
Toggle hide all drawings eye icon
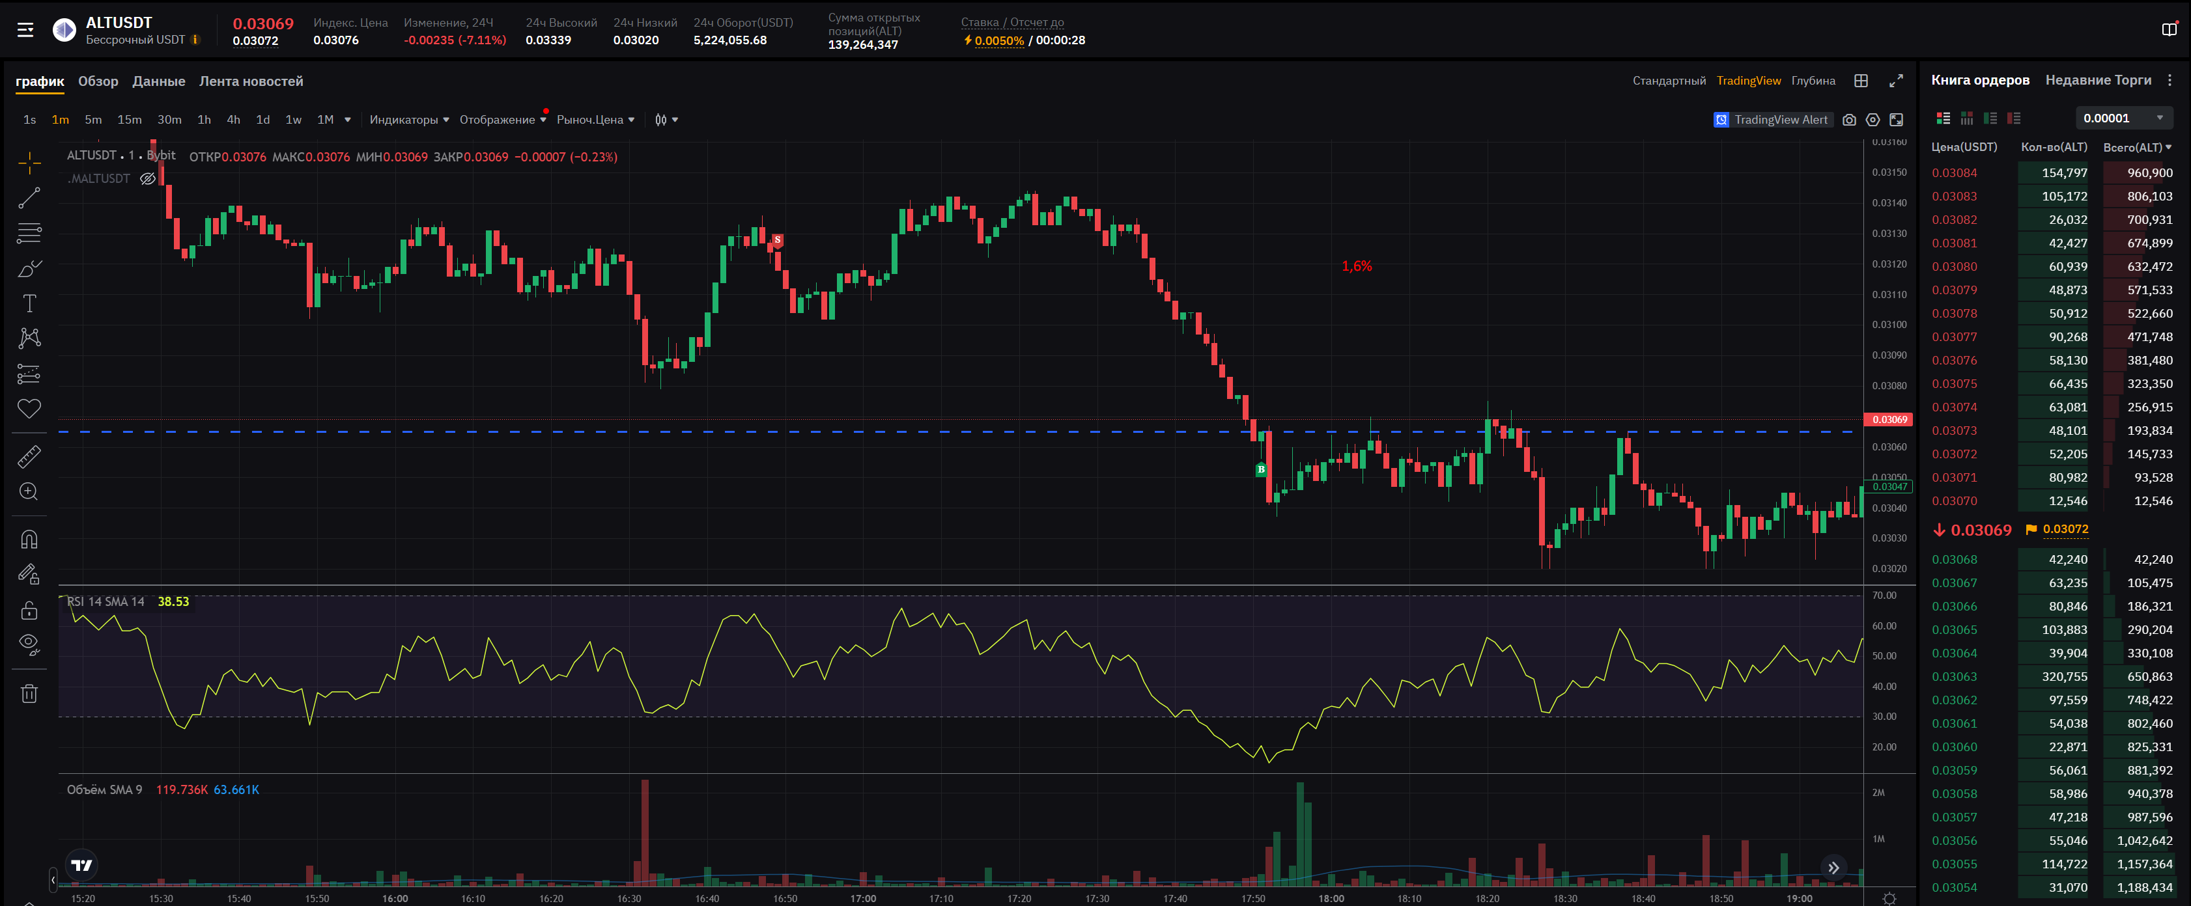click(x=29, y=644)
